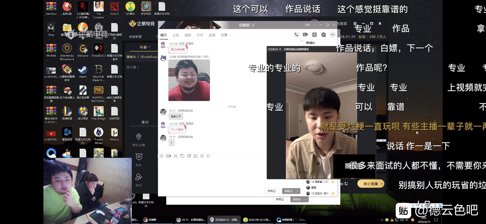This screenshot has height=224, width=486.
Task: Switch to the 文件 tab
Action: (200, 35)
